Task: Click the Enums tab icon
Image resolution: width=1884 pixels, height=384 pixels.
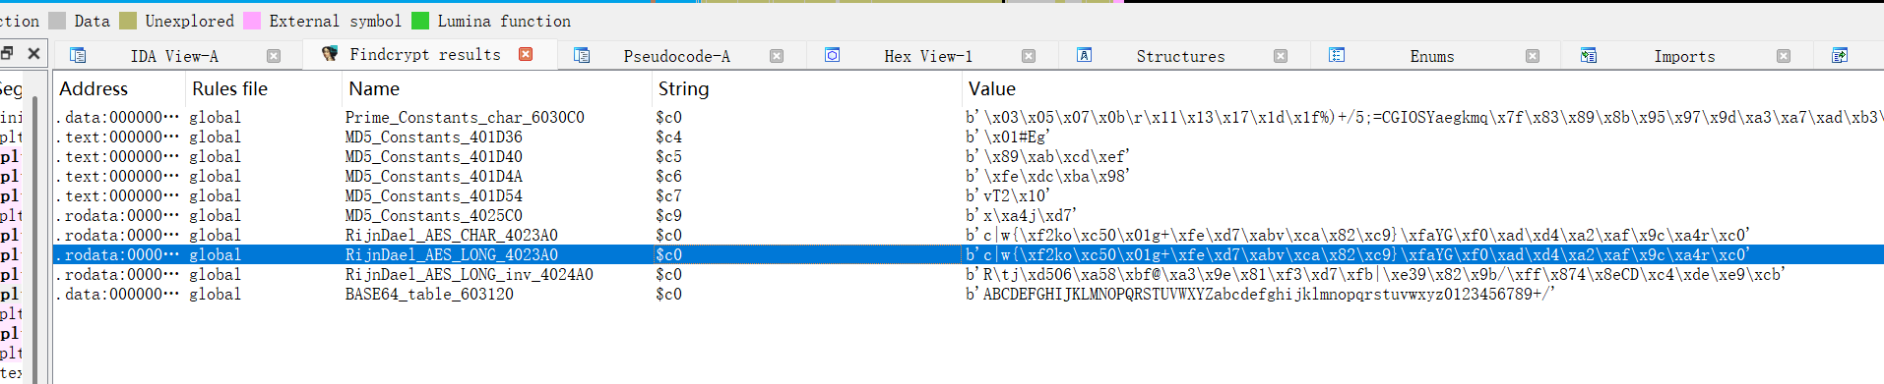Action: [1337, 55]
